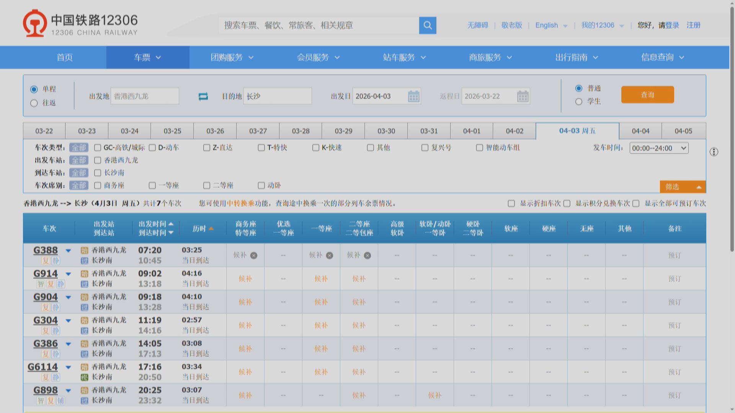This screenshot has width=735, height=413.
Task: Select the 学生 student ticket radio
Action: (x=579, y=102)
